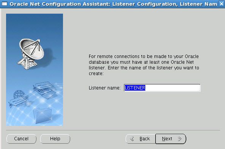The height and width of the screenshot is (149, 225).
Task: Click the Next button
Action: pyautogui.click(x=171, y=139)
